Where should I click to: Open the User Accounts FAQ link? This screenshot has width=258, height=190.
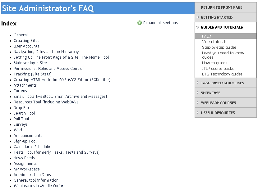click(26, 46)
